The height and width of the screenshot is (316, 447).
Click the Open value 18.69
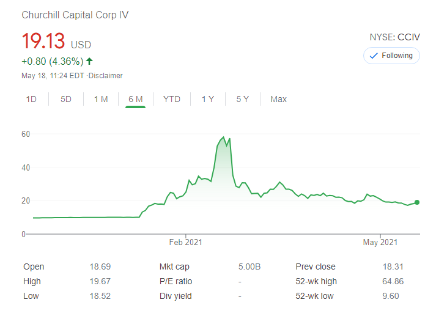click(100, 266)
